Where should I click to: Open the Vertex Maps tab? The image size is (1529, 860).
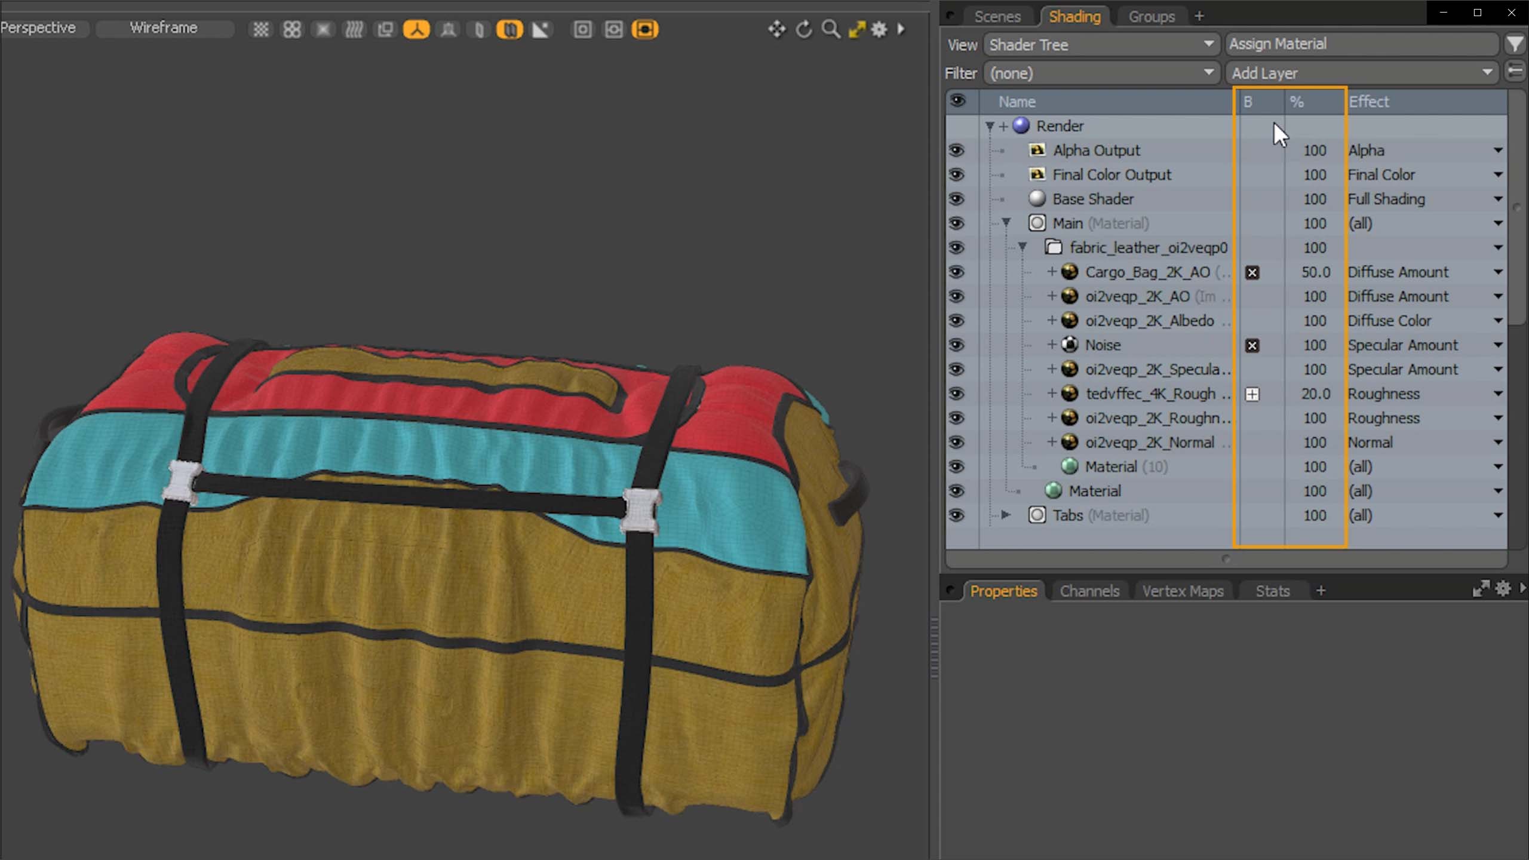pyautogui.click(x=1183, y=591)
